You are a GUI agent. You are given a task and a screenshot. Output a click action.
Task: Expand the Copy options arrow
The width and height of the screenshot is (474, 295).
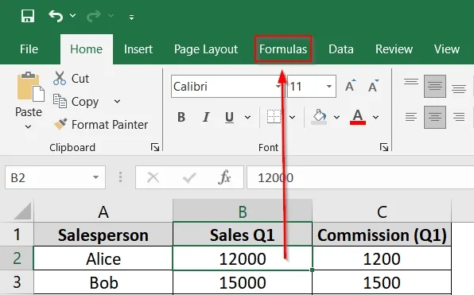coord(117,102)
